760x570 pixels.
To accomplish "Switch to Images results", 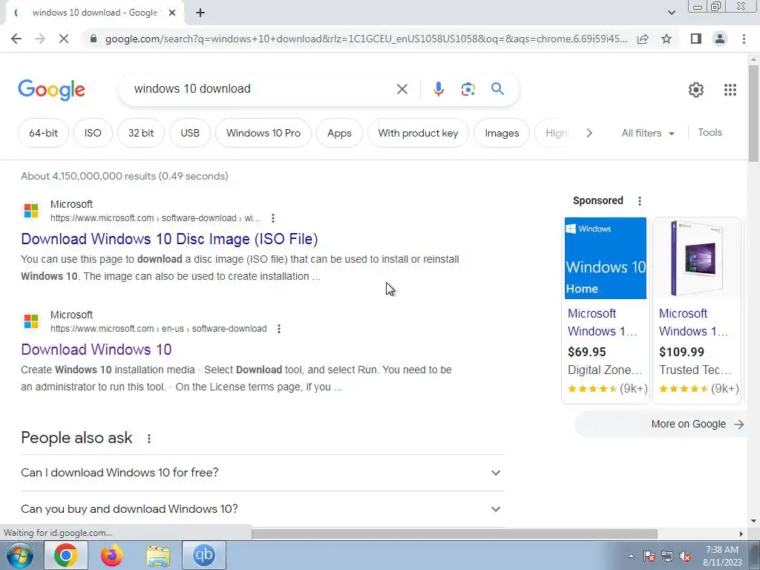I will pos(502,133).
